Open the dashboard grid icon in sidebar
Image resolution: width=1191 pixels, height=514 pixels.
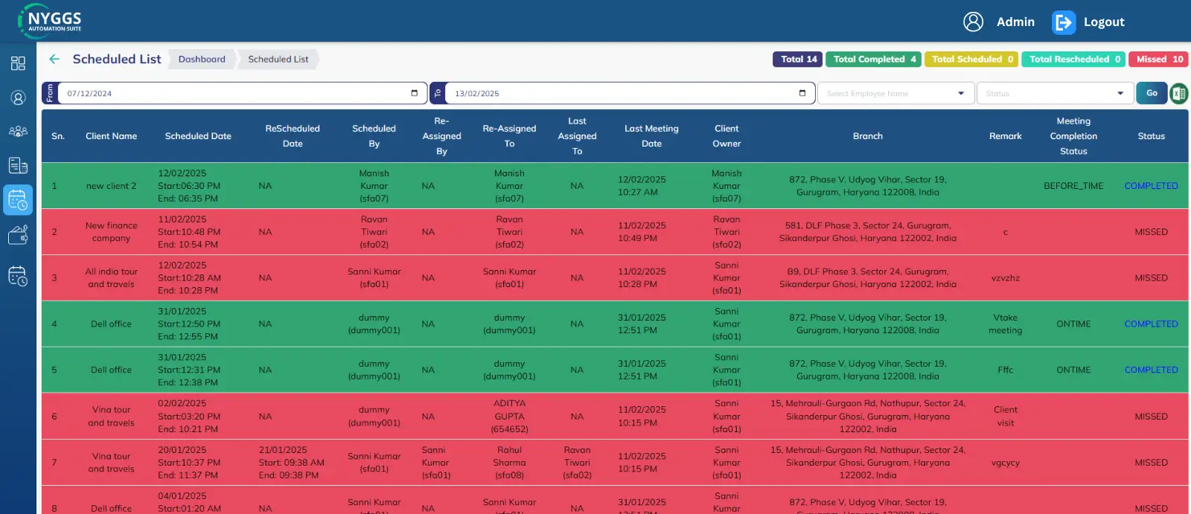pyautogui.click(x=18, y=63)
